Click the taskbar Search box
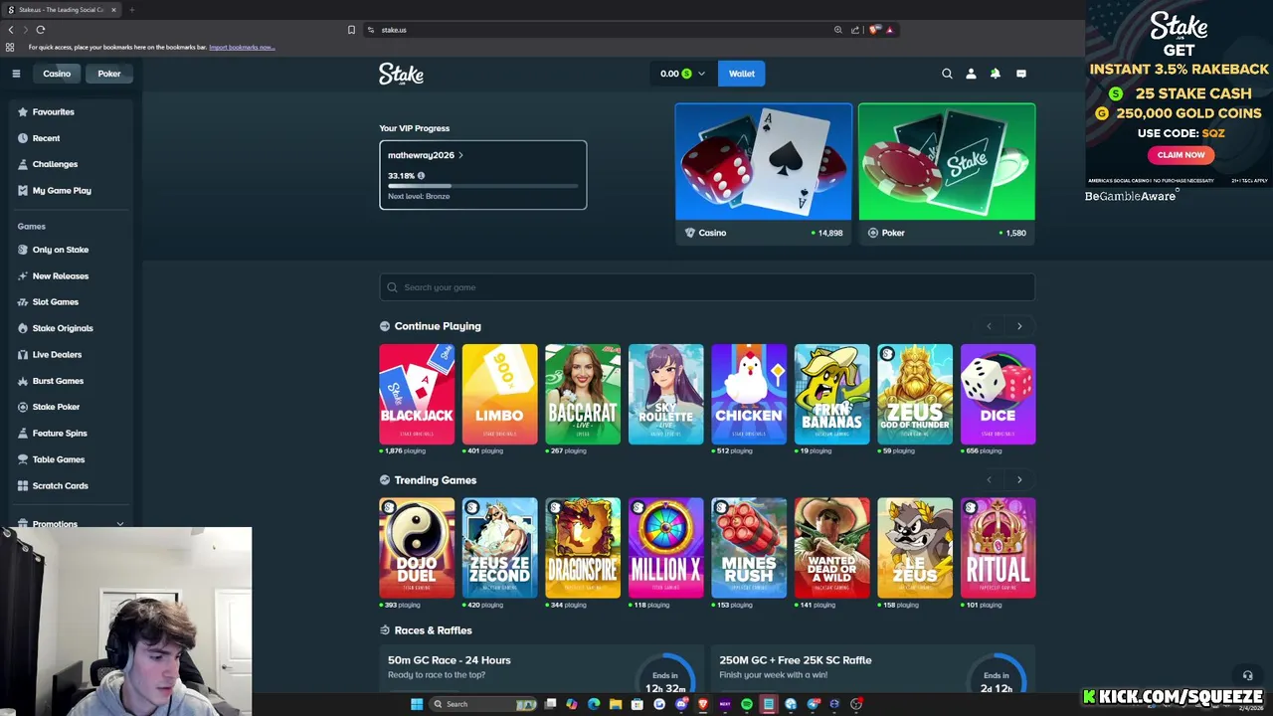Image resolution: width=1273 pixels, height=716 pixels. pos(483,704)
